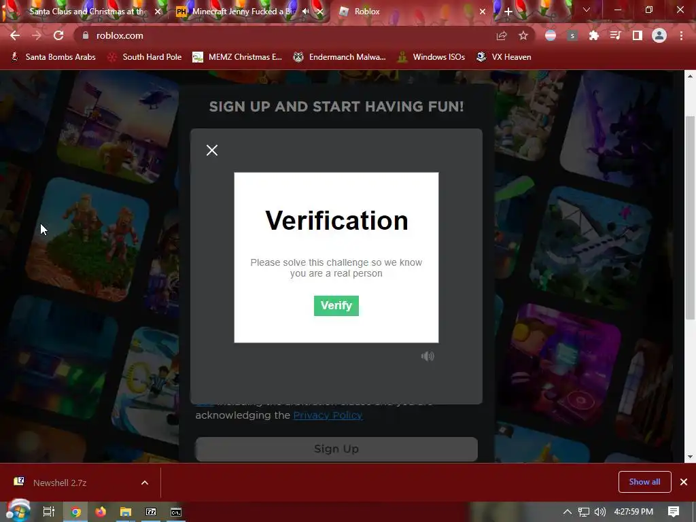Screen dimensions: 696x522
Task: Open the Command Prompt taskbar icon
Action: pyautogui.click(x=176, y=512)
